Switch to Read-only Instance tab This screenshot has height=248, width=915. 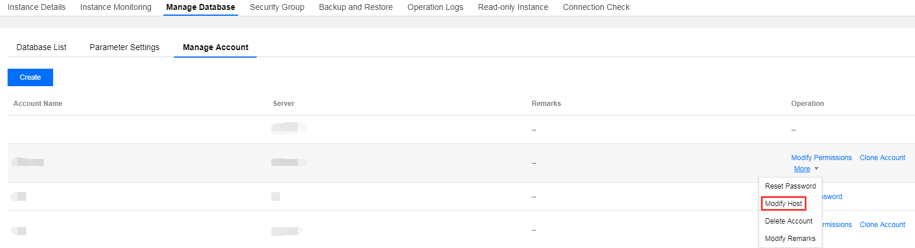pos(512,8)
